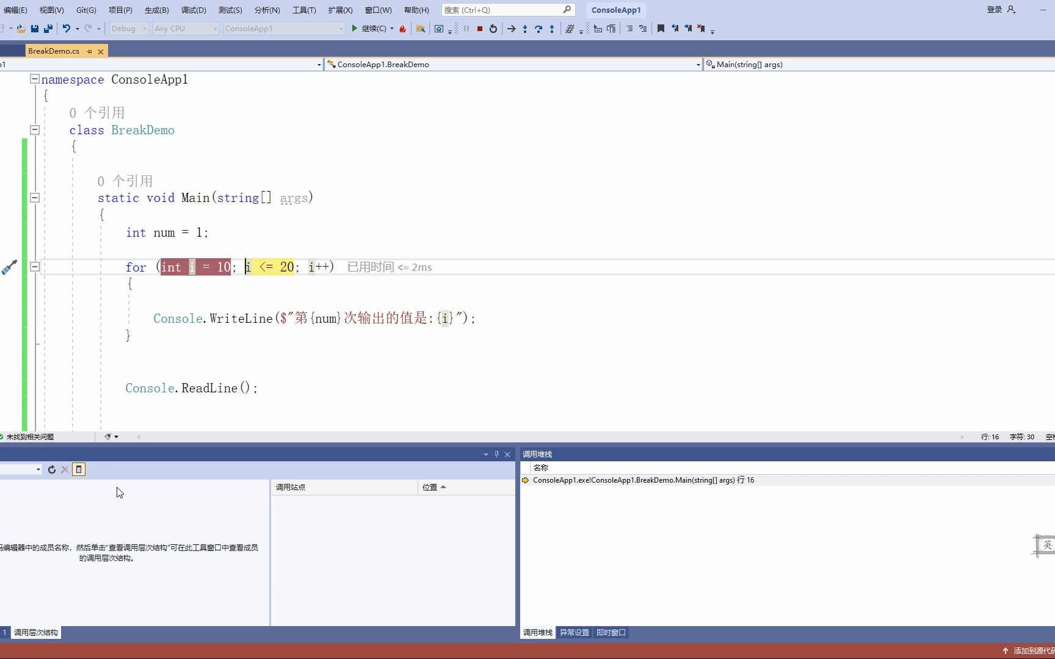Clear all bookmarks icon
Viewport: 1055px width, 659px height.
(x=701, y=29)
